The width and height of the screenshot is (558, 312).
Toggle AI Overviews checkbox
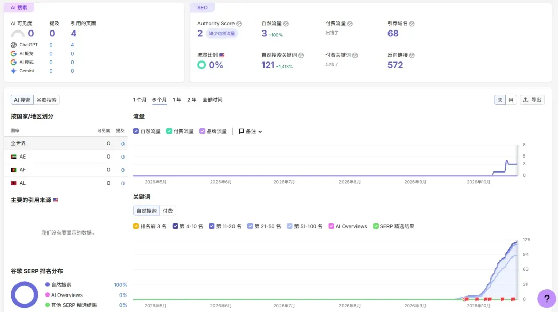(x=331, y=226)
